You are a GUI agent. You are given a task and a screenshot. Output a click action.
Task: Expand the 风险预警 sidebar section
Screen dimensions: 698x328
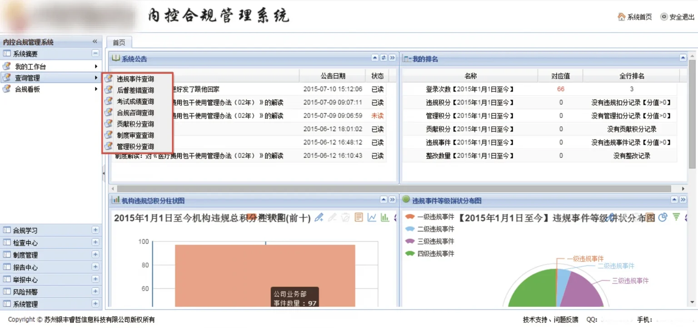(x=95, y=291)
